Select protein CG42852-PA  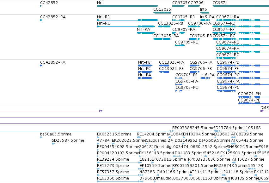(x=41, y=66)
